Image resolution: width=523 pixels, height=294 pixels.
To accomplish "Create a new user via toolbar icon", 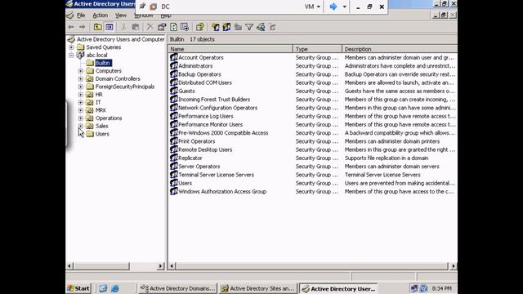I will pos(216,27).
